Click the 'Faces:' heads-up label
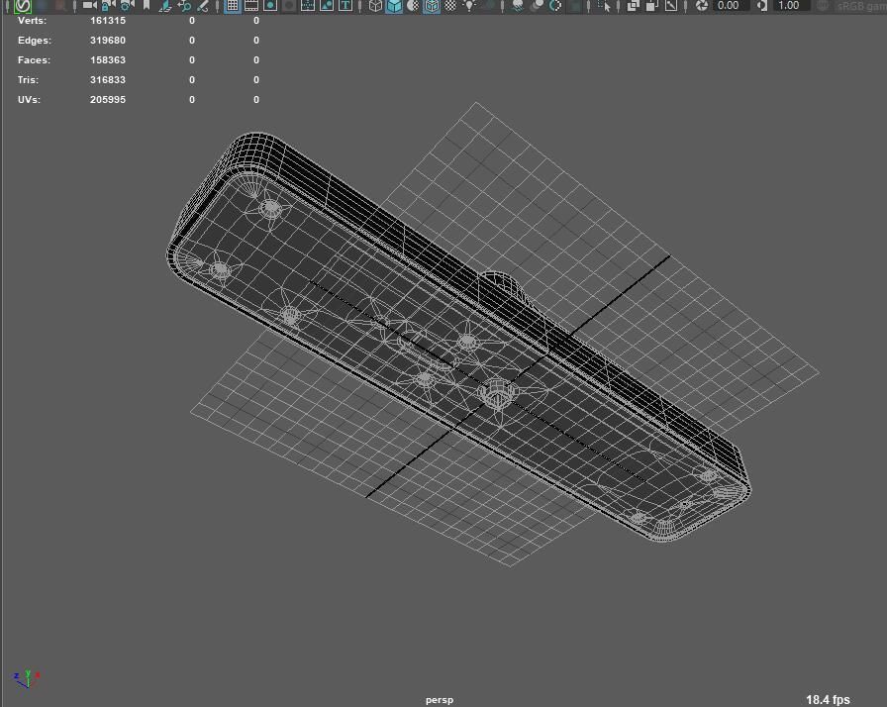Screen dimensions: 887x707 click(x=34, y=60)
